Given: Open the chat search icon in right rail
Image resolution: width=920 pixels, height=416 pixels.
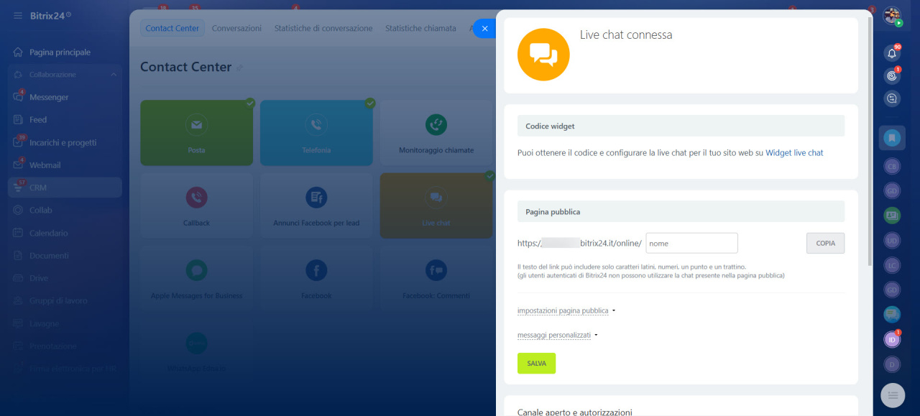Looking at the screenshot, I should (x=892, y=98).
